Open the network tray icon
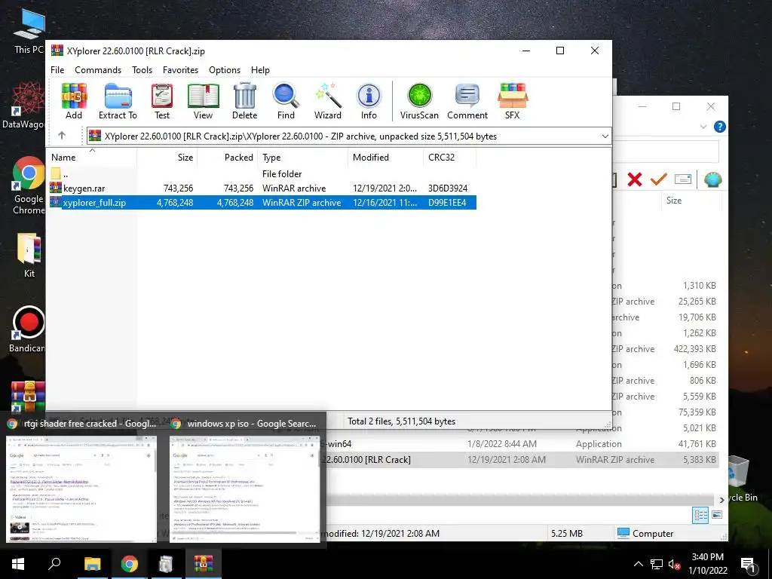The height and width of the screenshot is (579, 772). tap(657, 564)
